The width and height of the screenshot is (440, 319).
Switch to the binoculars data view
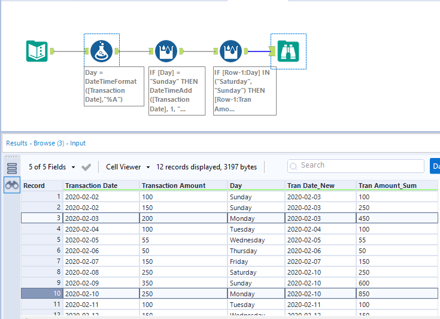pyautogui.click(x=12, y=185)
